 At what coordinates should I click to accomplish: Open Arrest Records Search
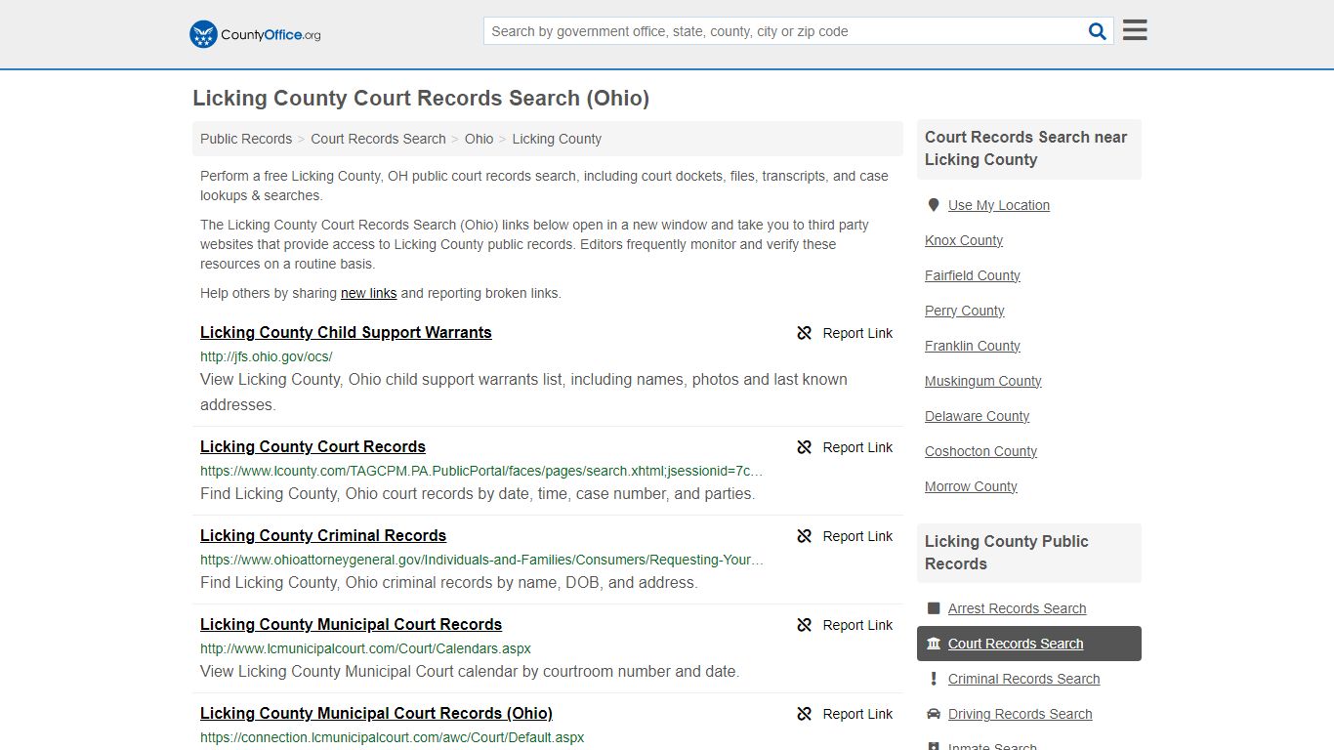(1017, 608)
